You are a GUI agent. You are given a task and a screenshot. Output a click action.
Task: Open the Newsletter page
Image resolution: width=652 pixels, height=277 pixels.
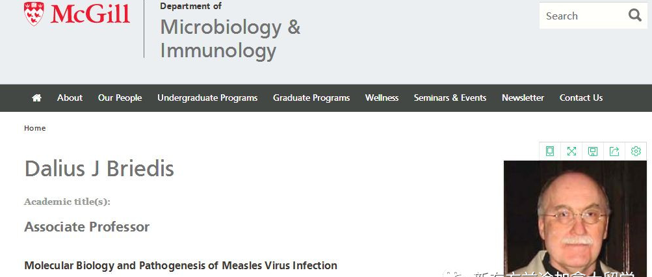tap(523, 98)
